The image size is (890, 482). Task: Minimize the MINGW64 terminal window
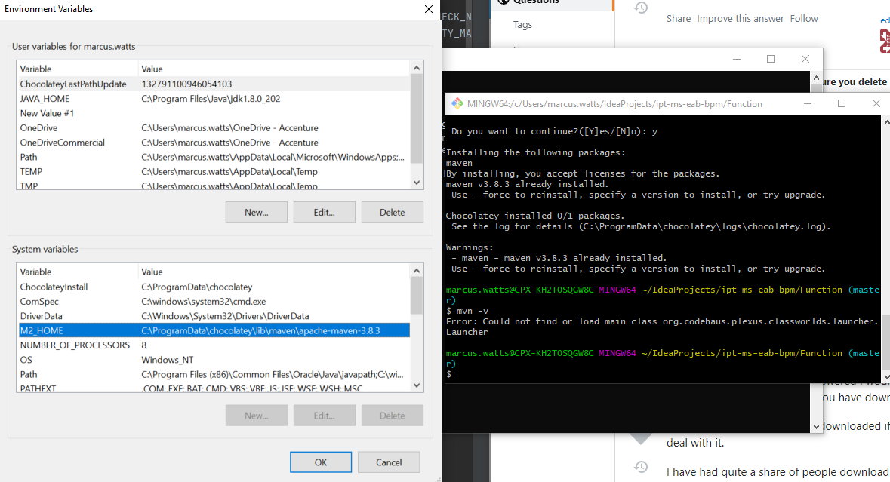pyautogui.click(x=807, y=104)
